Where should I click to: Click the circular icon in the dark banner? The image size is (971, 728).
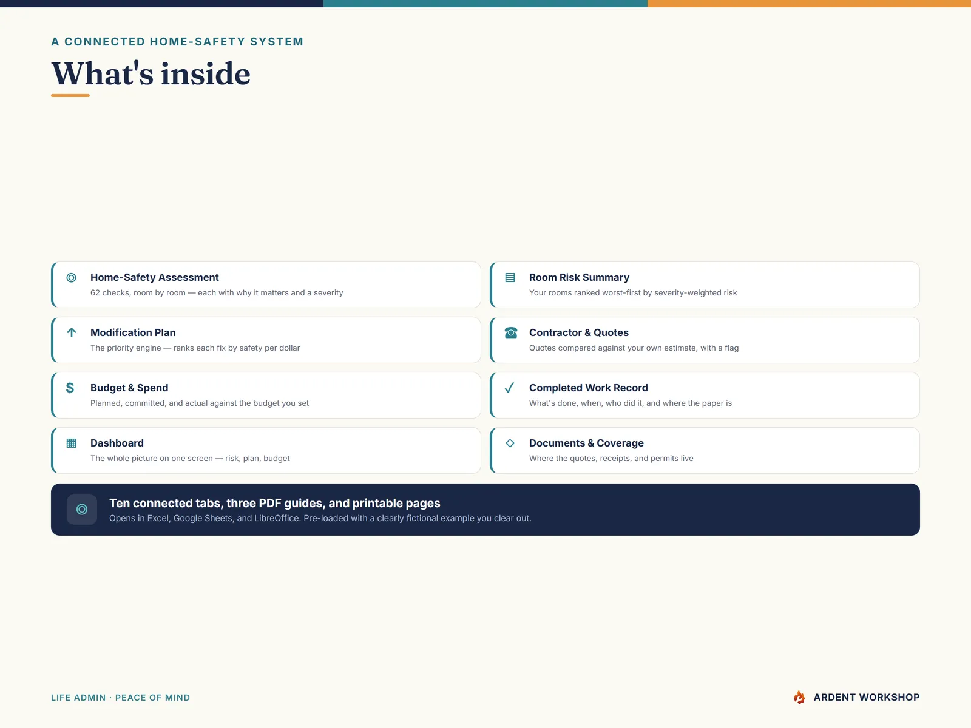point(82,509)
